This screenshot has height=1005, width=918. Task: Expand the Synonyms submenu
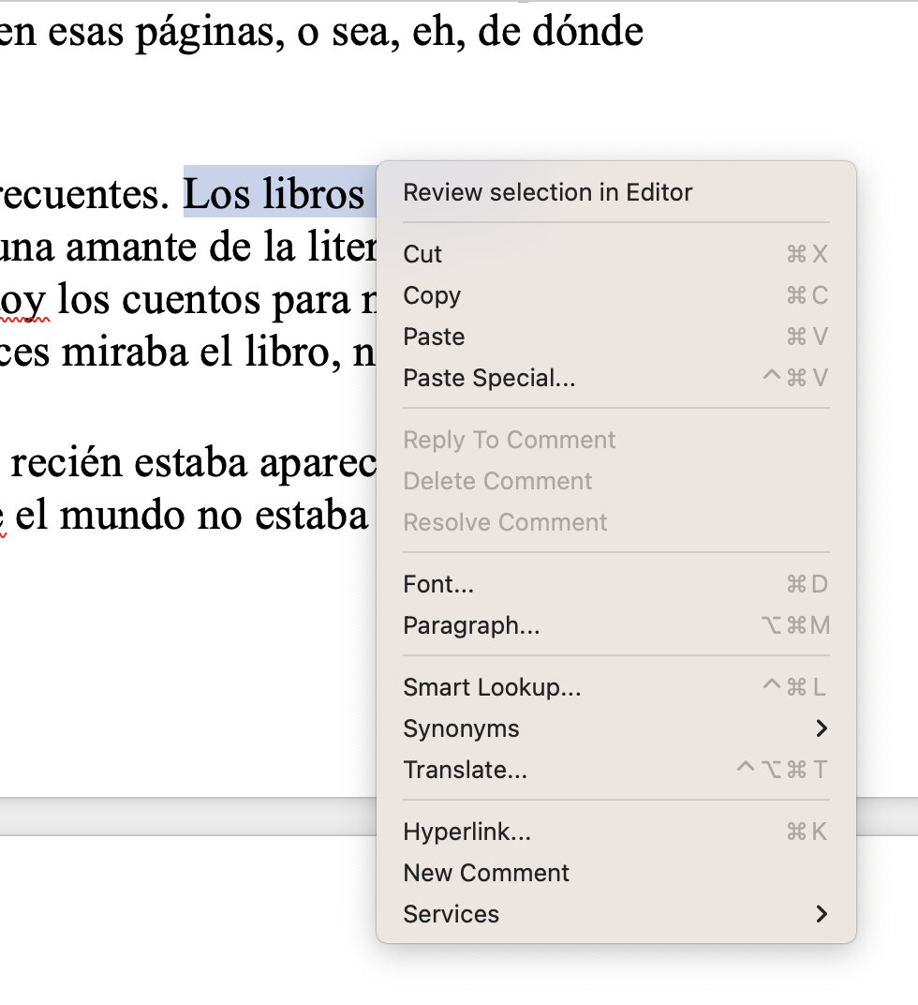click(615, 728)
